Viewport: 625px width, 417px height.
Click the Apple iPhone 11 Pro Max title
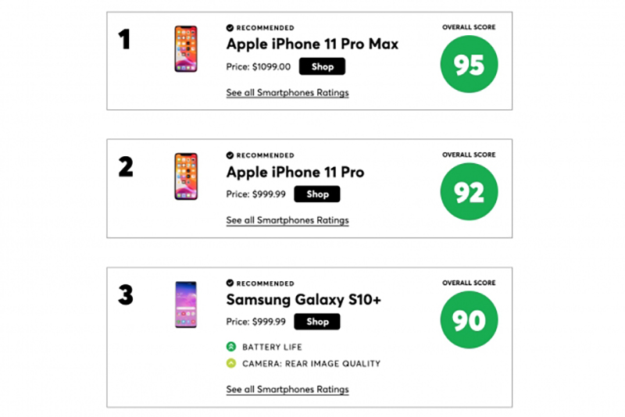[x=314, y=45]
